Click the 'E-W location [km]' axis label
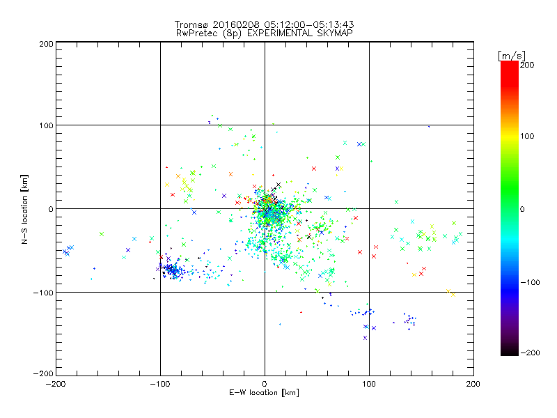Screen dimensions: 557x418 (x=264, y=393)
